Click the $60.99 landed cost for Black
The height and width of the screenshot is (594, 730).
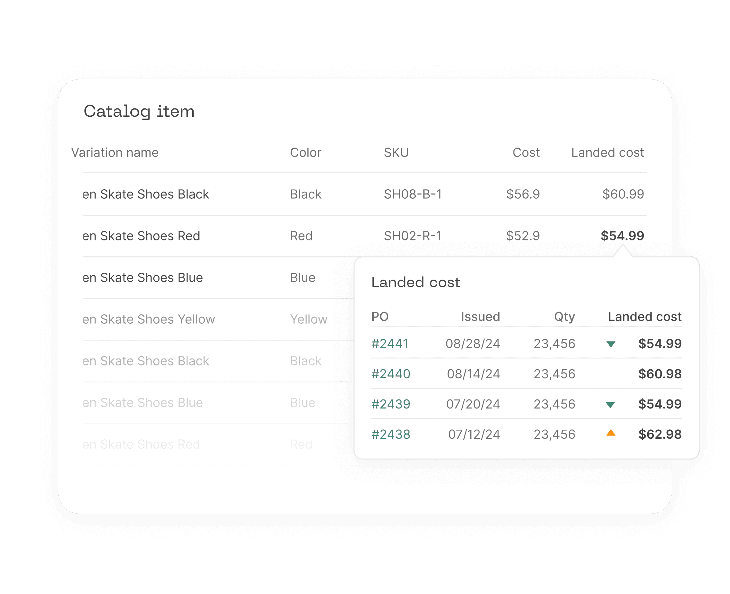[x=623, y=194]
